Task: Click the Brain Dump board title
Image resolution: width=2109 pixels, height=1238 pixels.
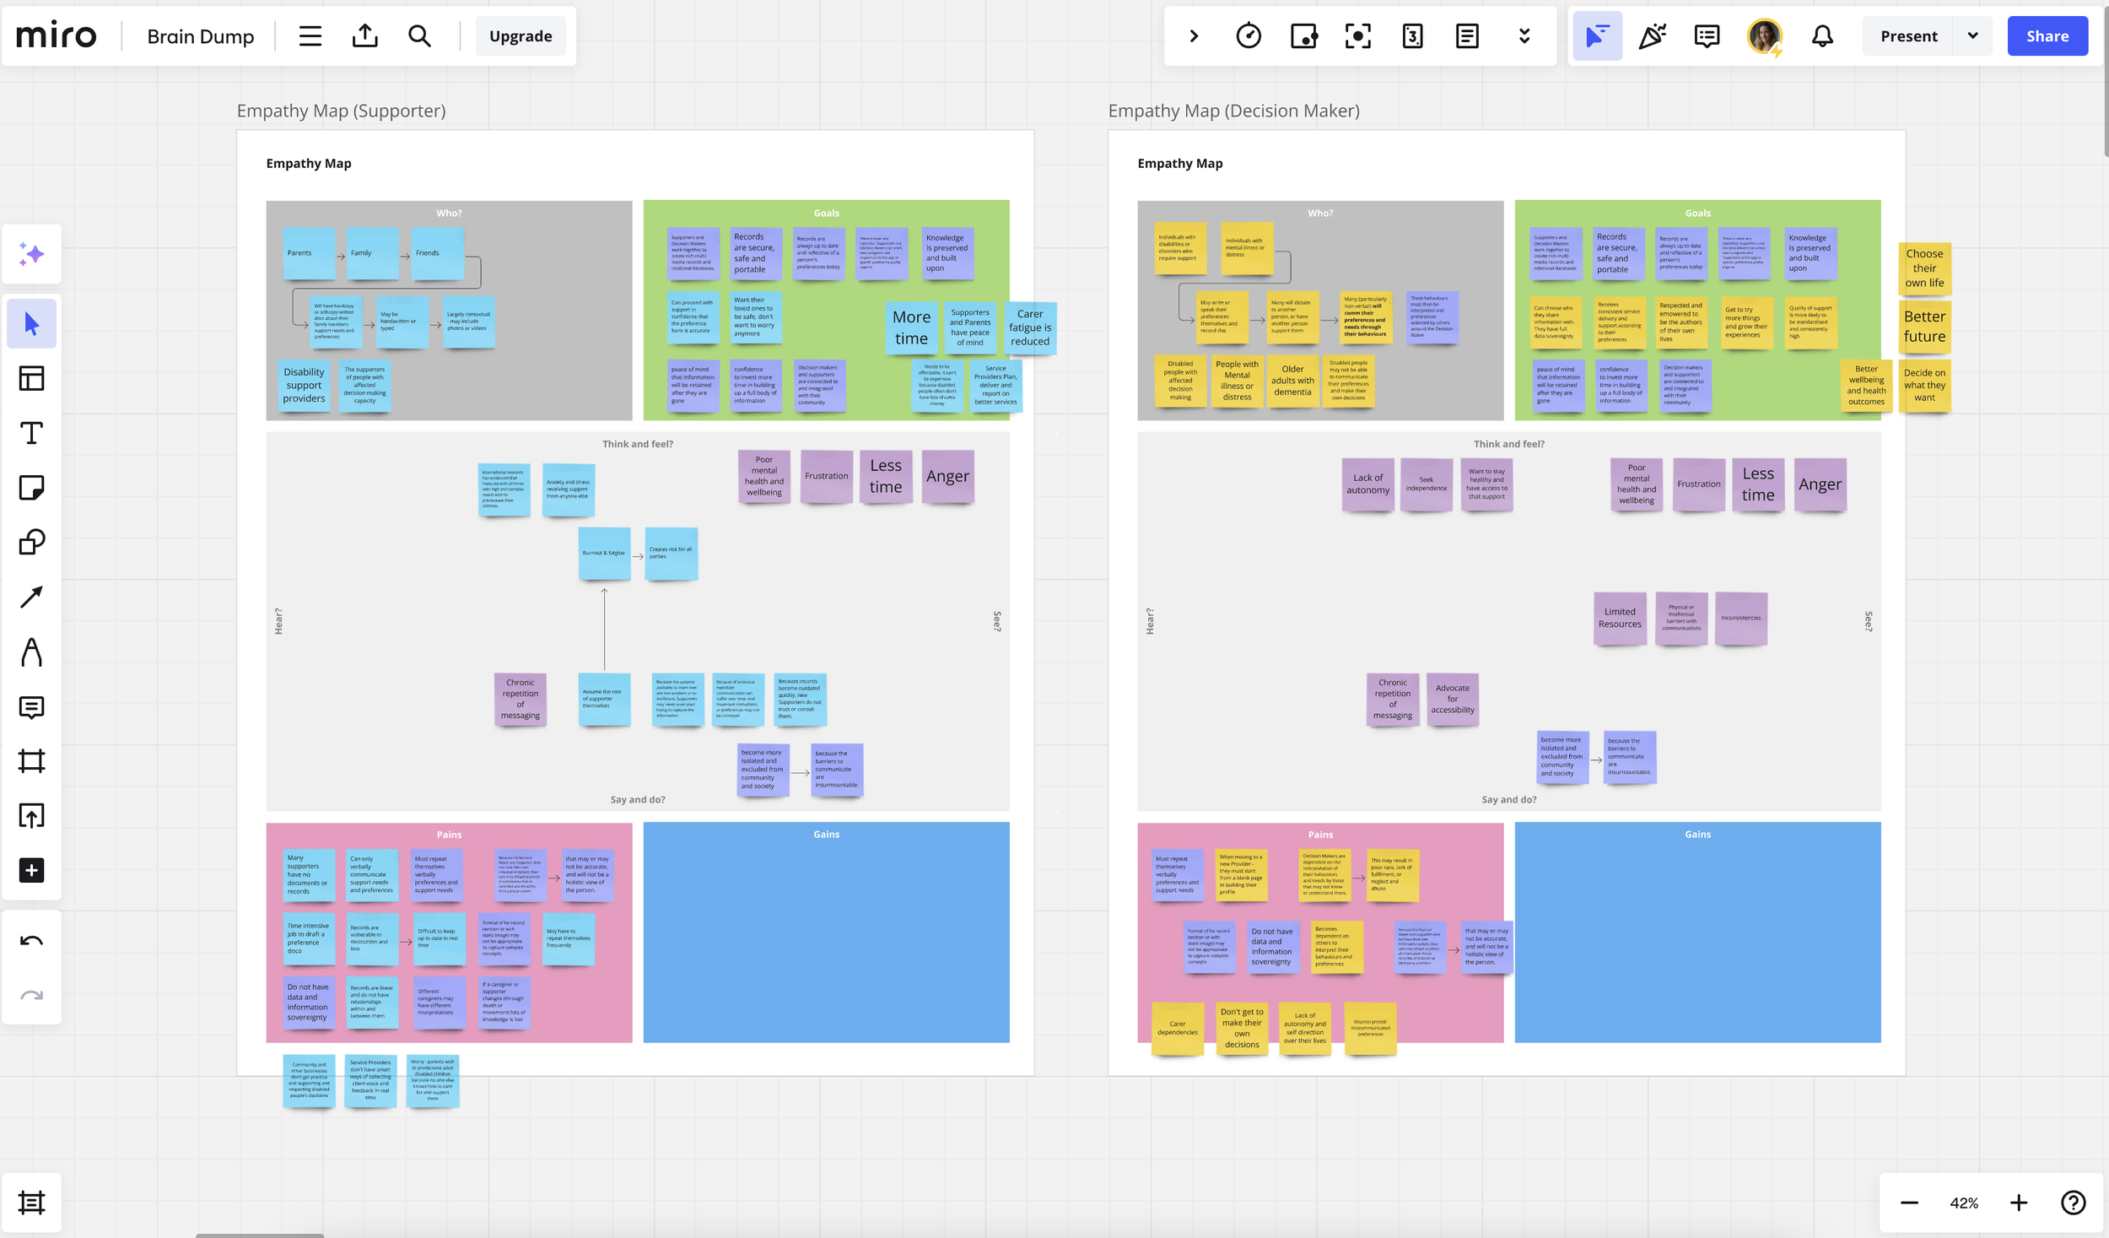Action: 201,36
